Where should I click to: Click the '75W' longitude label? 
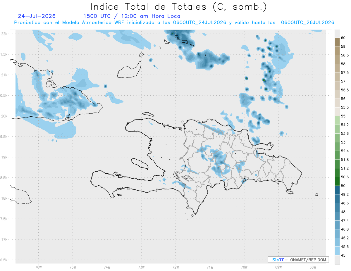click(73, 267)
